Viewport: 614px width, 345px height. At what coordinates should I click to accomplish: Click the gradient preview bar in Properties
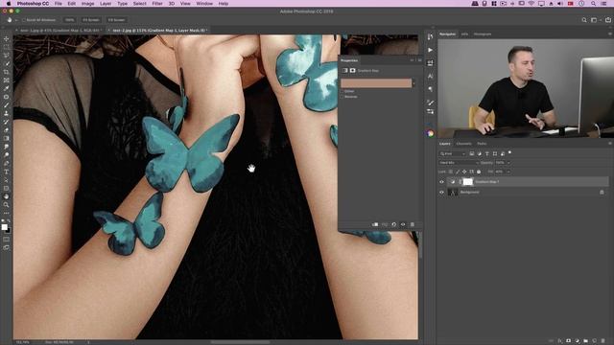coord(376,83)
